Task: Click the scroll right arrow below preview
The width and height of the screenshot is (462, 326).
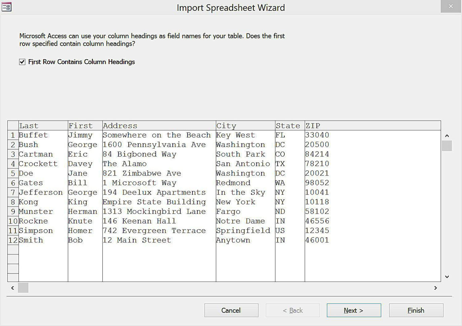Action: (435, 288)
